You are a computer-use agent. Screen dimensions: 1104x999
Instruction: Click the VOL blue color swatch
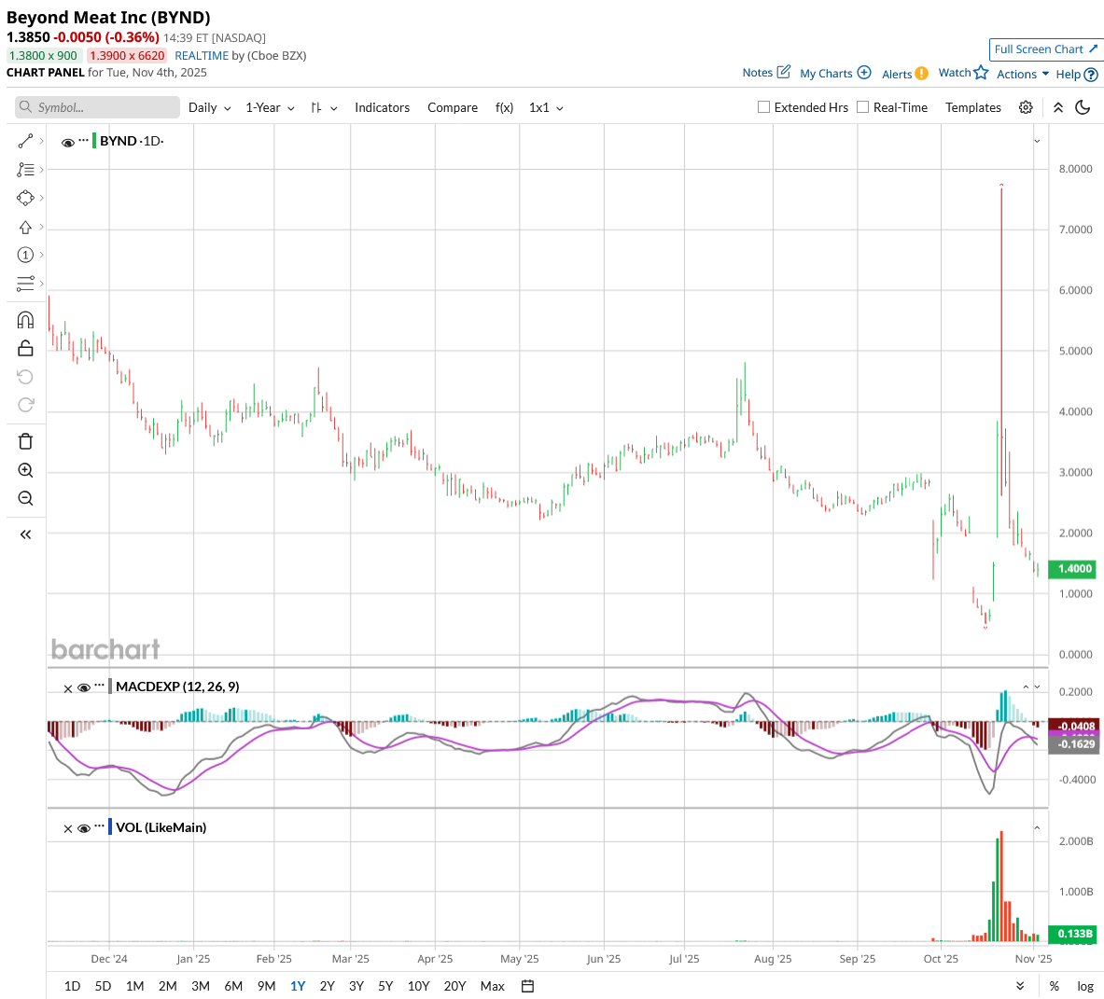click(x=110, y=827)
